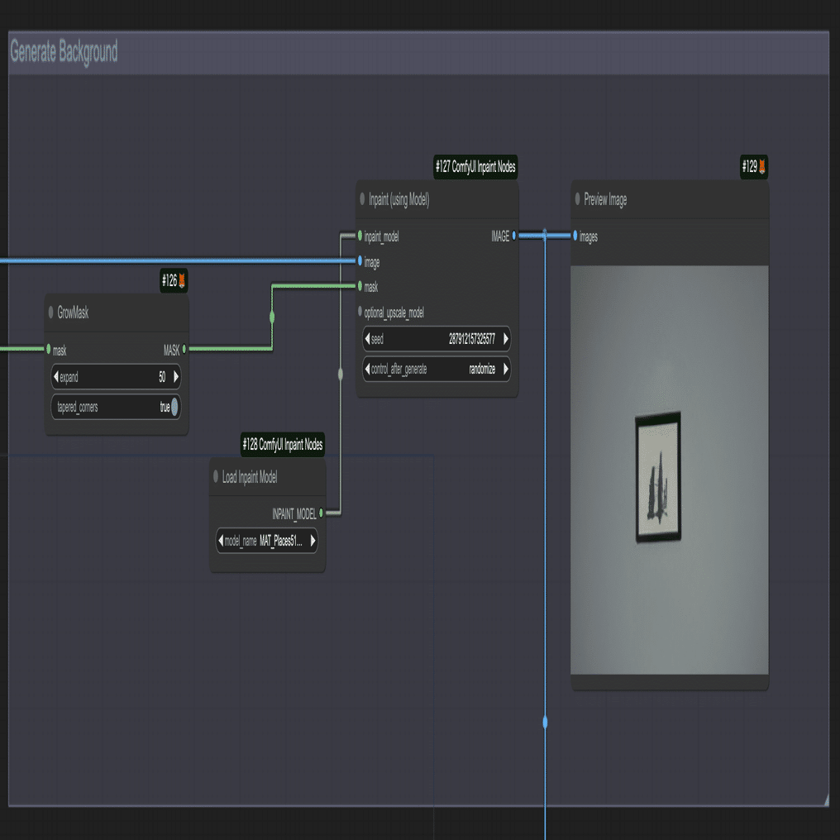Viewport: 840px width, 840px height.
Task: Click the gray link midpoint marker on the inpaint_model wire
Action: click(341, 374)
